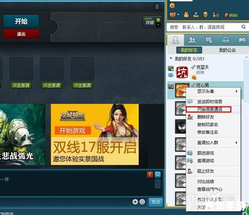Click the gold money-bag icon
249x215 pixels.
tap(186, 15)
